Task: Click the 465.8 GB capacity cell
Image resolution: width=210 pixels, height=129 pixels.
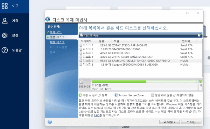Action: (106, 53)
